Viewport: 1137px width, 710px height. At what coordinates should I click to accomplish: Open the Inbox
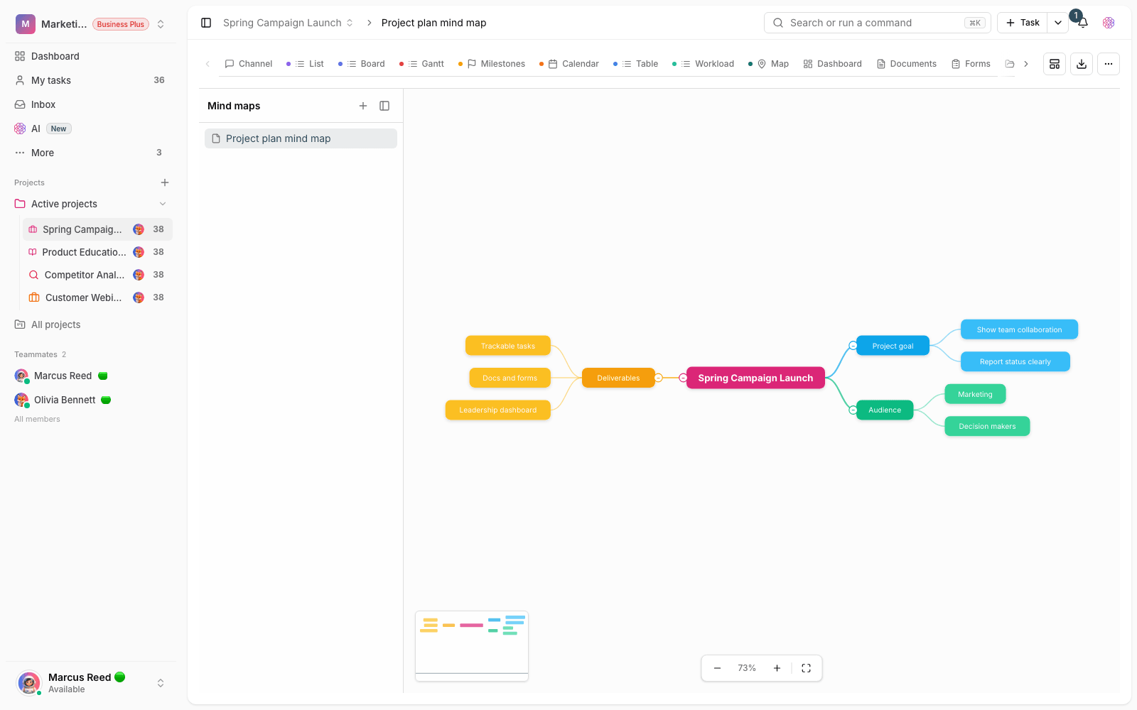tap(91, 104)
